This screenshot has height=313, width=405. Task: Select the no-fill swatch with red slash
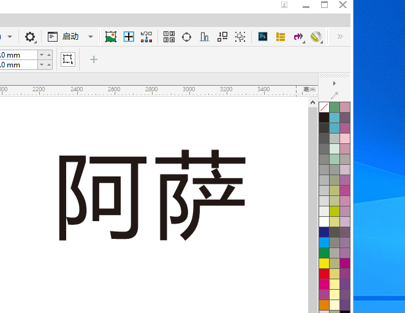324,107
